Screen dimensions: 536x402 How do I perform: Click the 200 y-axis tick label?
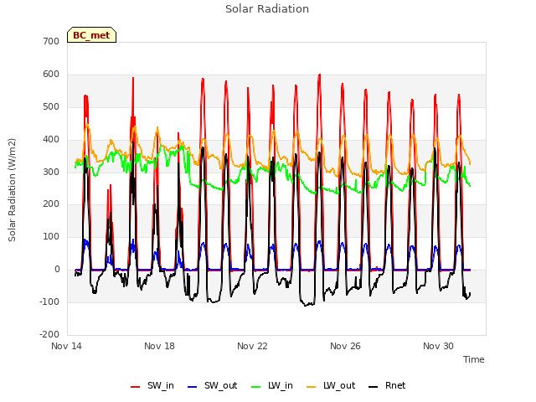coord(51,204)
